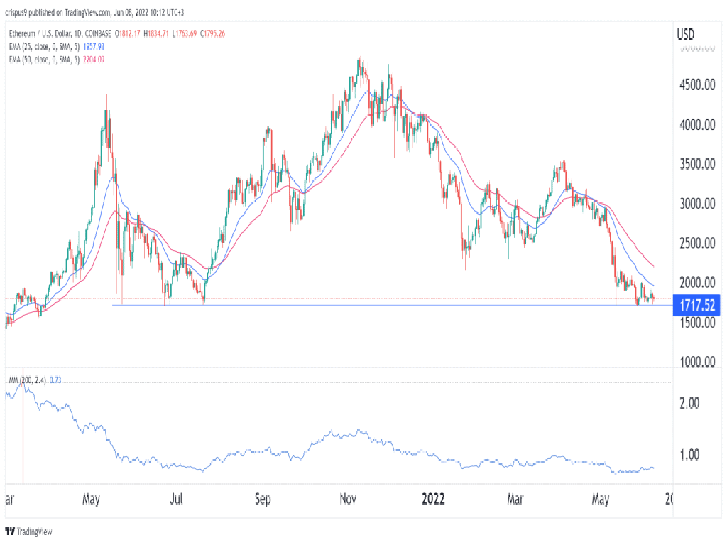
Task: Click the Sep label on the time axis
Action: pos(263,498)
